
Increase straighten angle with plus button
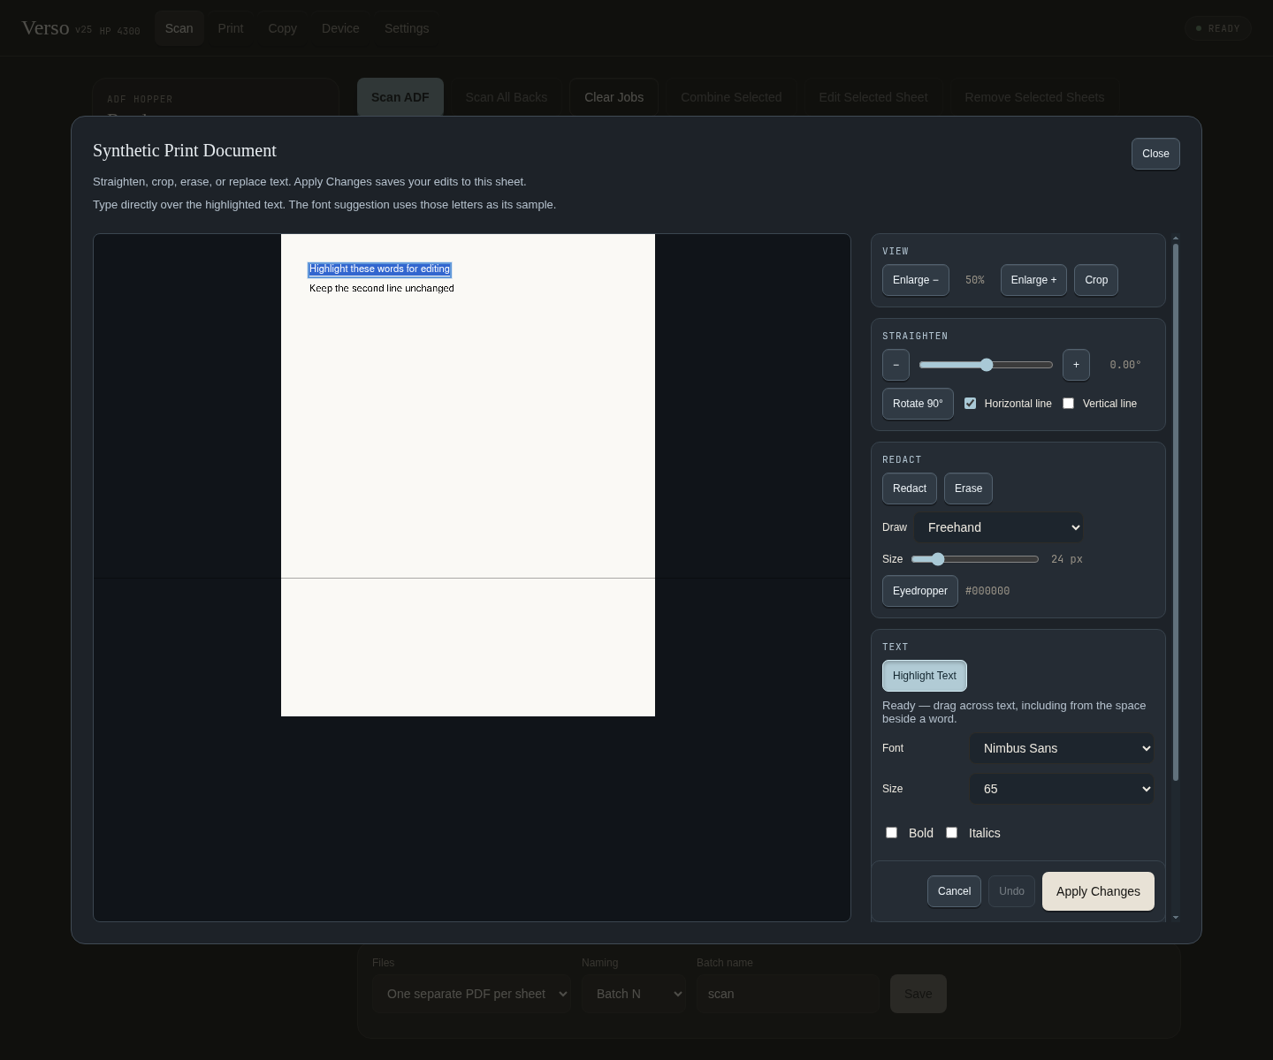[1076, 365]
